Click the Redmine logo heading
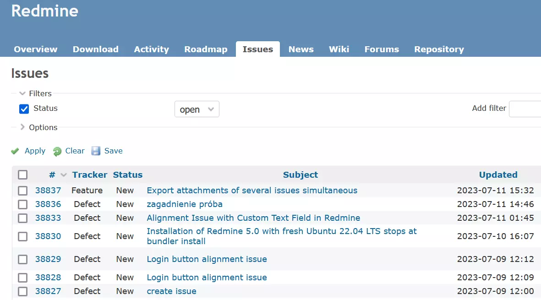Image resolution: width=541 pixels, height=300 pixels. 44,11
